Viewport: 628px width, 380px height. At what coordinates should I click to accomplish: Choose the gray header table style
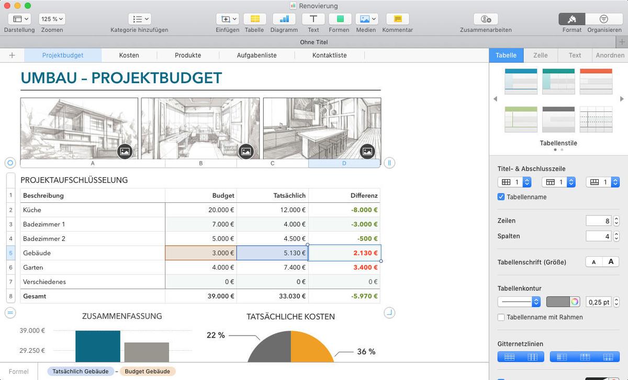click(558, 119)
